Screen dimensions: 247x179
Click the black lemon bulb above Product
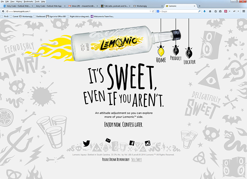176,50
